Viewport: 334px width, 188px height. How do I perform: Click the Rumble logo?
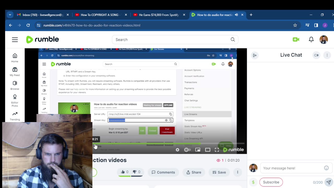[x=43, y=39]
